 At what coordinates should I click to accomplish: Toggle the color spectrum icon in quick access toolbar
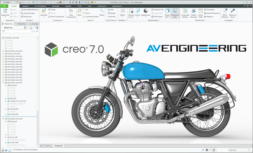tap(61, 3)
